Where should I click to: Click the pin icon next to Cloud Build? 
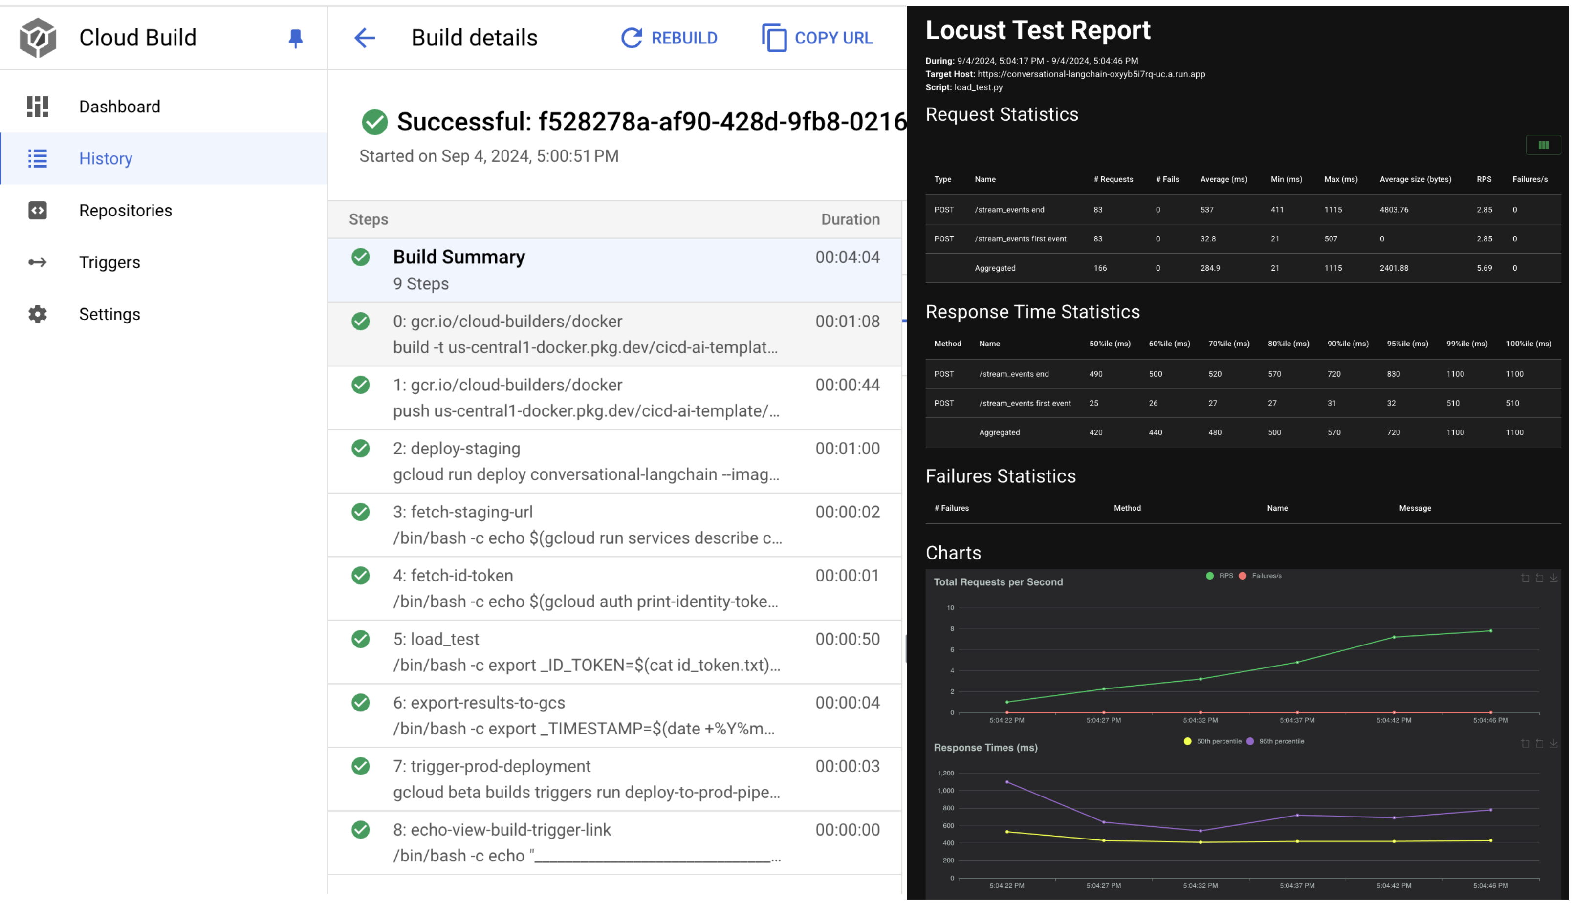tap(295, 39)
